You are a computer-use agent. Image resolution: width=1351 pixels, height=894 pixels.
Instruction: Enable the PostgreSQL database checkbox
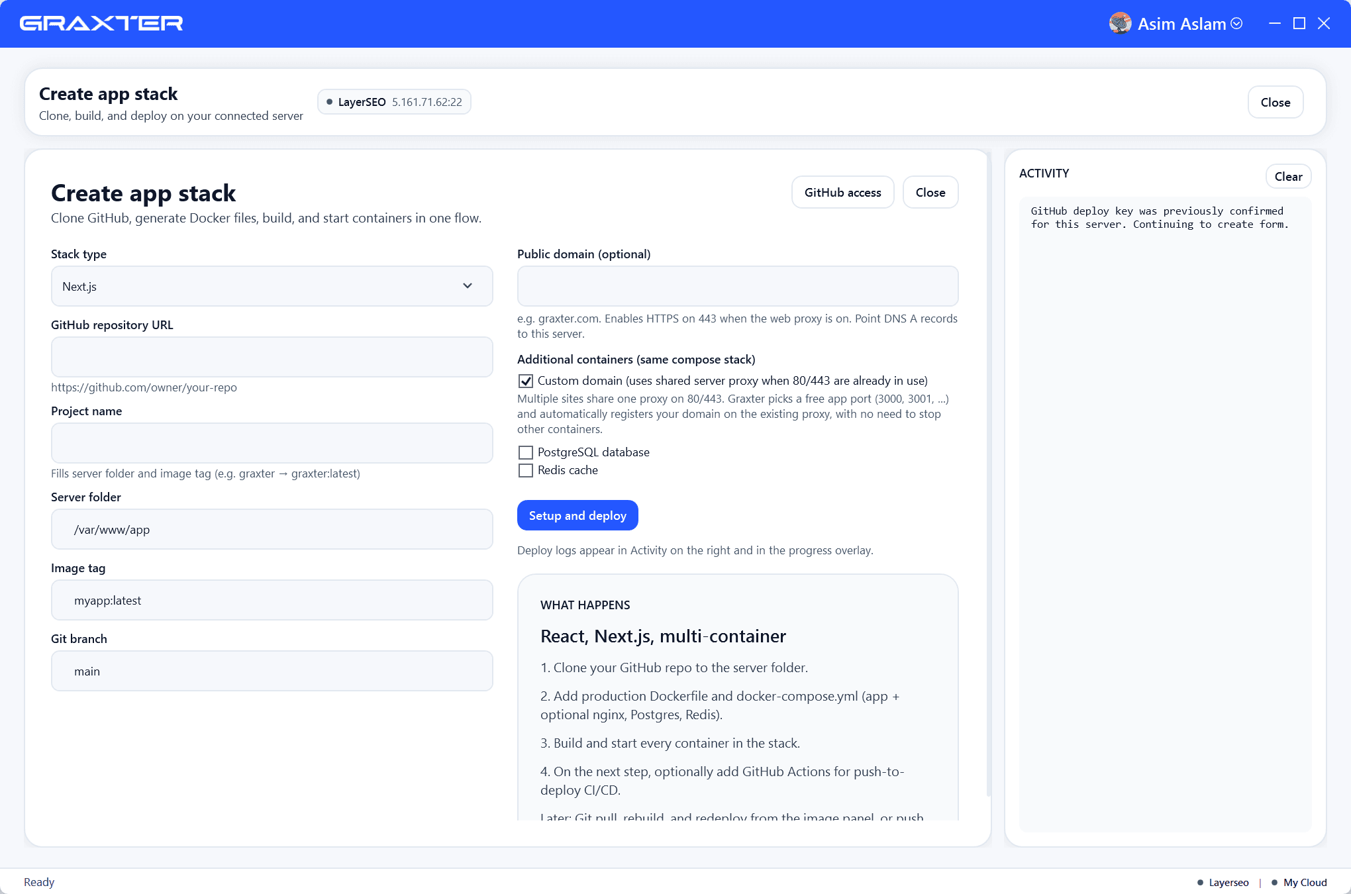(x=526, y=452)
